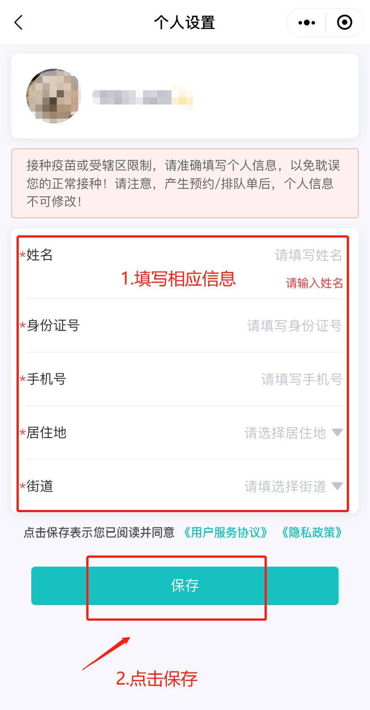Viewport: 370px width, 710px height.
Task: Expand the 街道 dropdown arrow
Action: (x=337, y=486)
